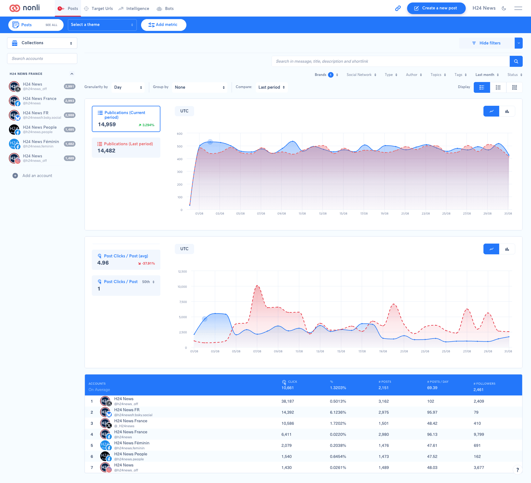Select H24 News Instagram avatar in sidebar
The image size is (531, 483).
14,158
